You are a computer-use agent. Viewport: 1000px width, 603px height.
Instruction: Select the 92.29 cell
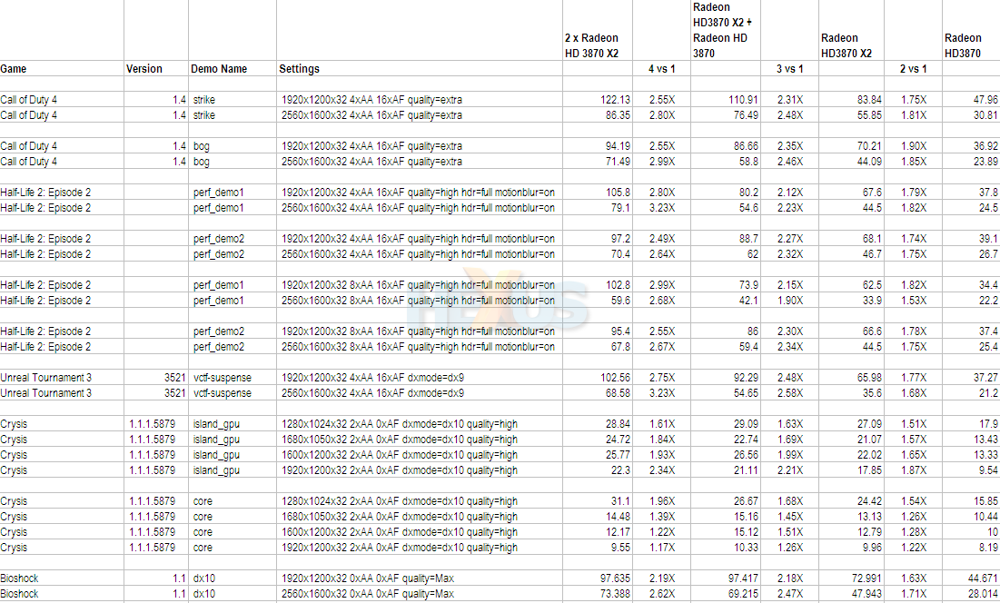click(x=725, y=378)
